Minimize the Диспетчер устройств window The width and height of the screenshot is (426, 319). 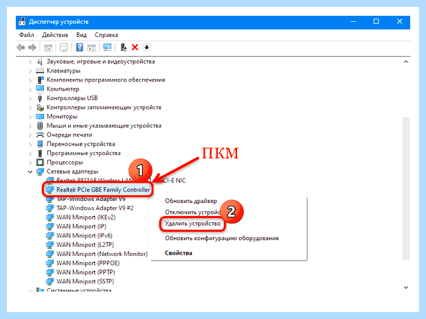pyautogui.click(x=353, y=21)
